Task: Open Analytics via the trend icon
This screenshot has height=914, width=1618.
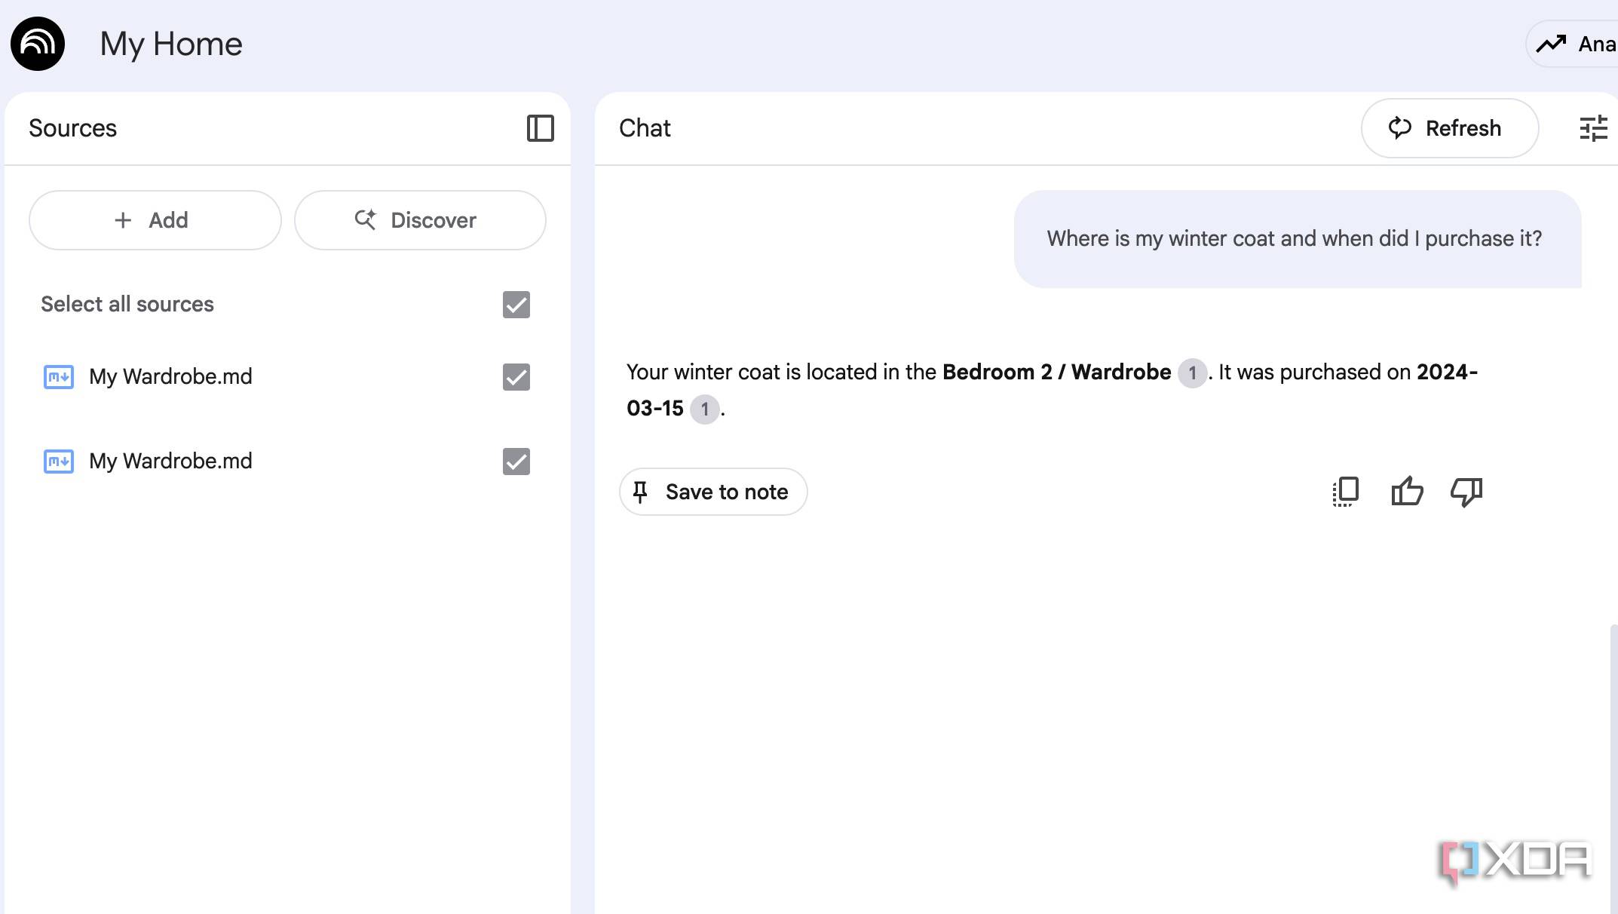Action: [x=1550, y=43]
